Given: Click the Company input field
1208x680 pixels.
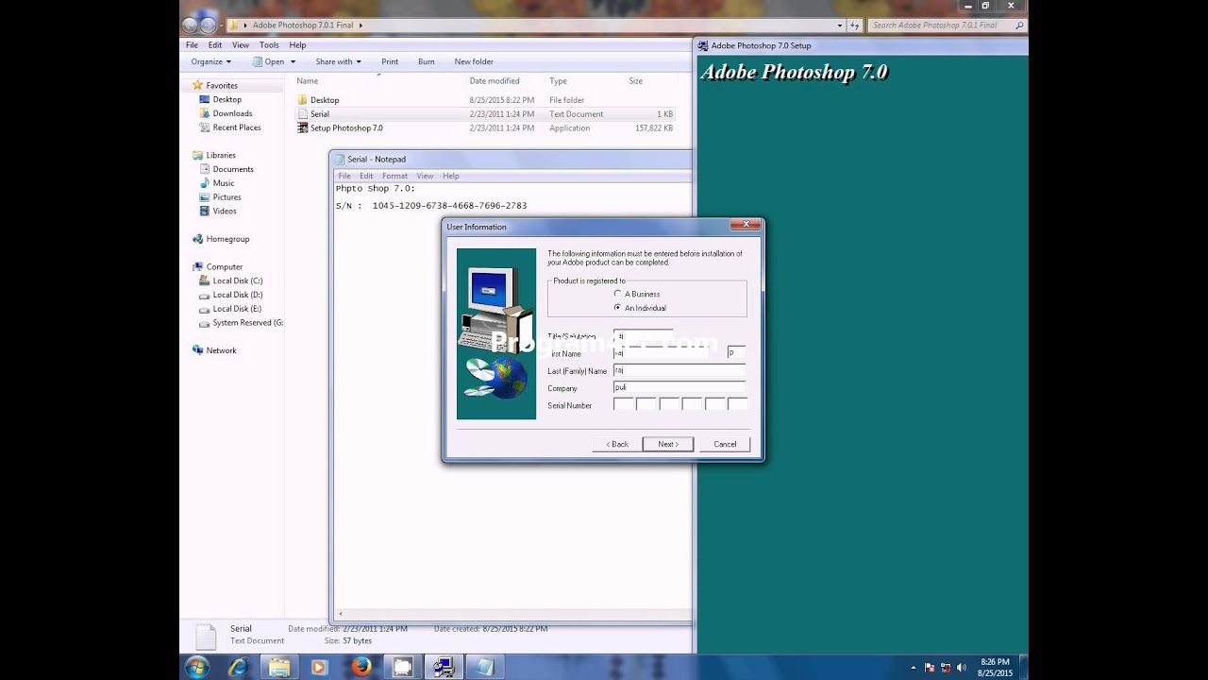Looking at the screenshot, I should tap(679, 388).
